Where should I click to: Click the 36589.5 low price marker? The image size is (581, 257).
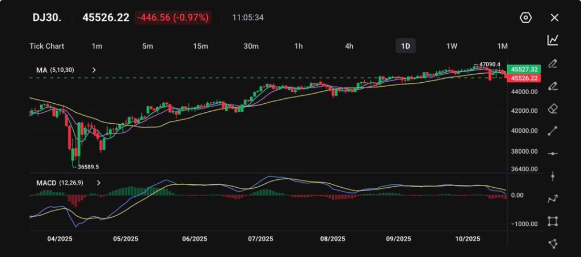88,167
